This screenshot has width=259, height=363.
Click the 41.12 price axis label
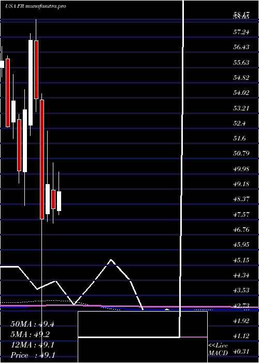(241, 337)
